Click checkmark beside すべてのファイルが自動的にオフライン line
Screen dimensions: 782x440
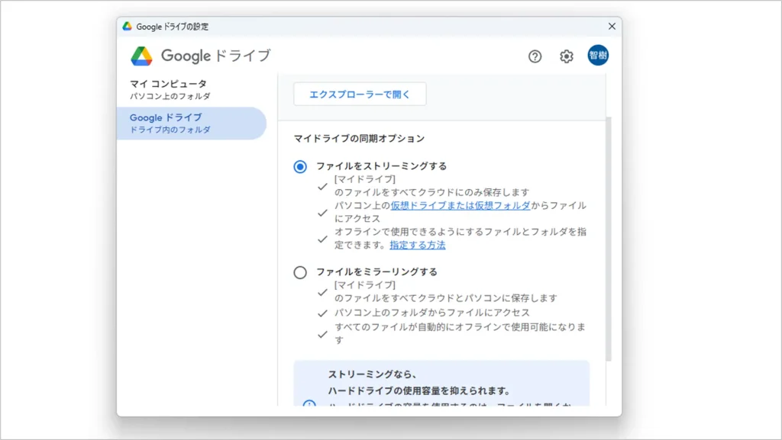coord(323,334)
